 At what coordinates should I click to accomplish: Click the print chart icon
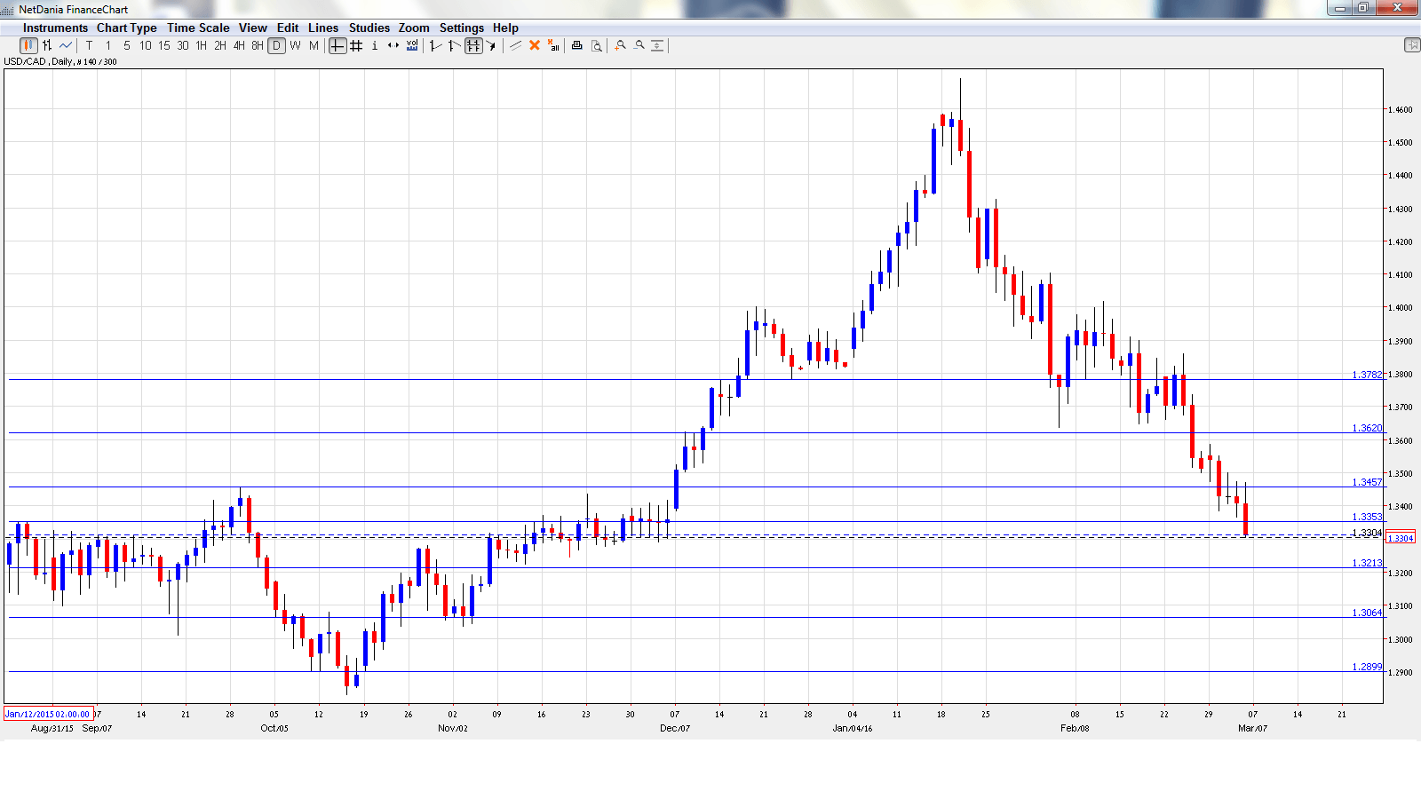576,45
